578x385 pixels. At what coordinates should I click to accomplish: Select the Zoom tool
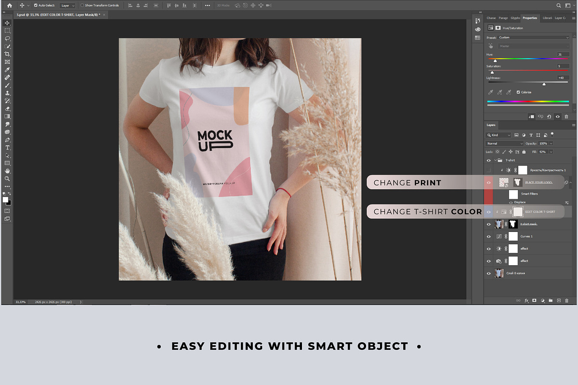click(7, 178)
